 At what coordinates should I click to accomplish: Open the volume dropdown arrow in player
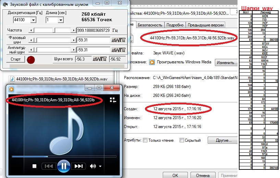(x=100, y=166)
